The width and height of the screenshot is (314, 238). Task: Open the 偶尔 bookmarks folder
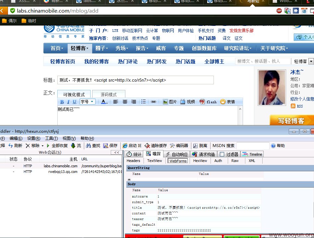[x=9, y=21]
